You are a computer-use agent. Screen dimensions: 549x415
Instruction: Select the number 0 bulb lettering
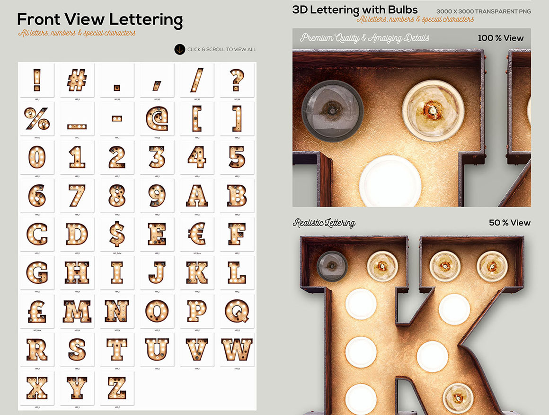(37, 157)
